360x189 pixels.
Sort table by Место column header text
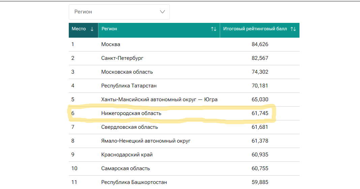tap(79, 29)
